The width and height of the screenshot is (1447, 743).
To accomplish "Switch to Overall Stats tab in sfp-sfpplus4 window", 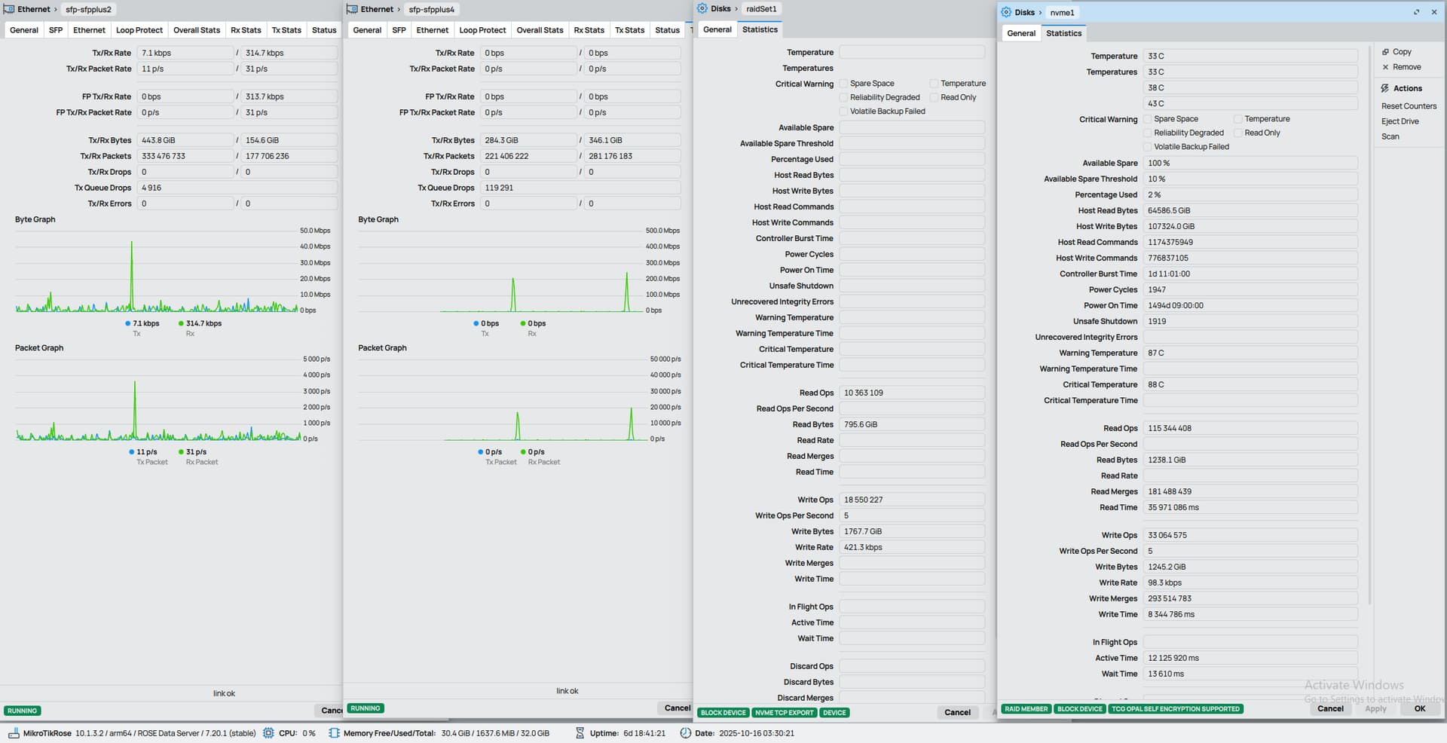I will click(540, 30).
